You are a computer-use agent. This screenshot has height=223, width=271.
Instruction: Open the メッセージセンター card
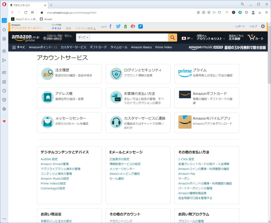(69, 123)
